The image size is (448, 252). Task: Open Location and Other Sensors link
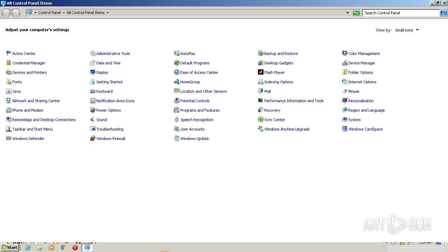click(x=203, y=91)
